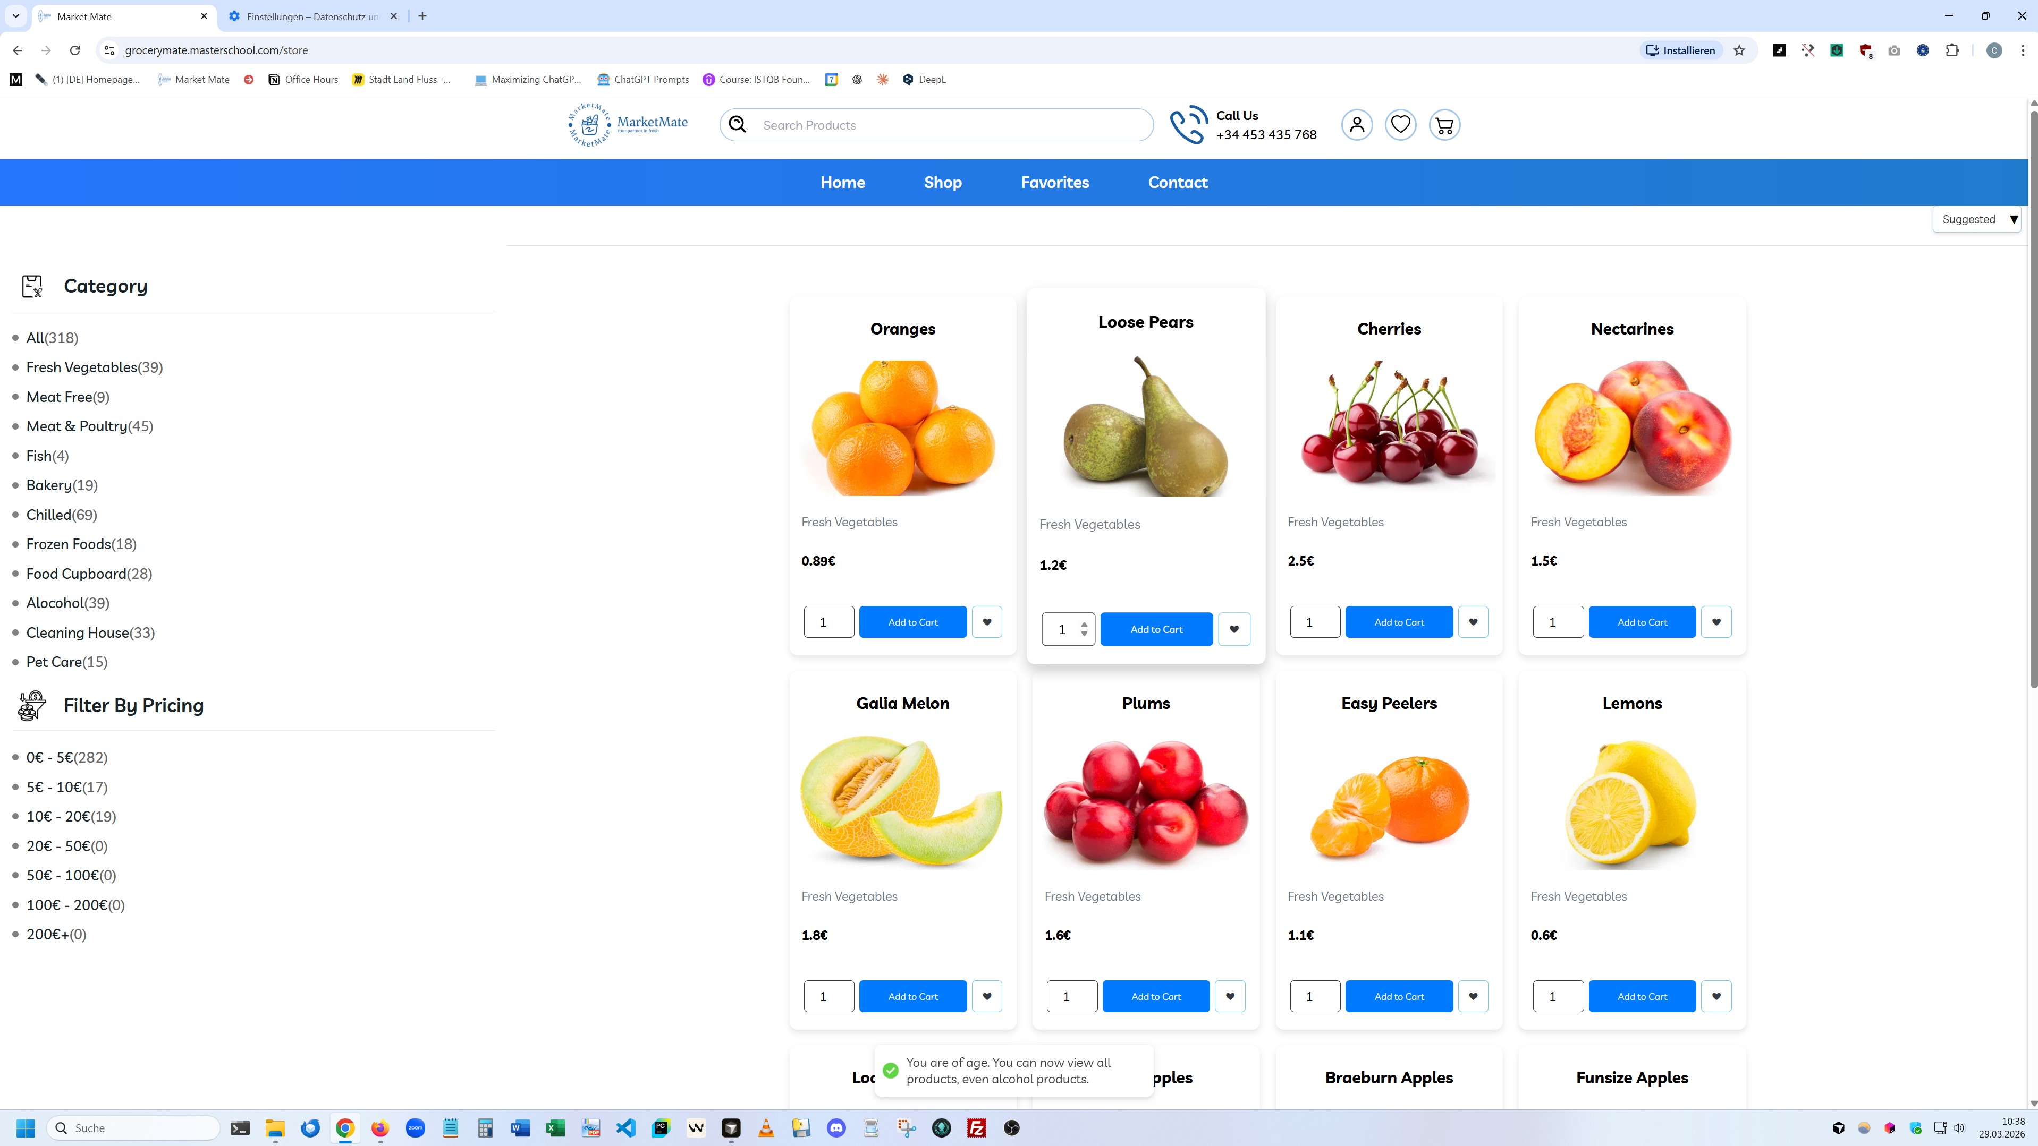
Task: Open the tab search chevron in Chrome
Action: point(15,16)
